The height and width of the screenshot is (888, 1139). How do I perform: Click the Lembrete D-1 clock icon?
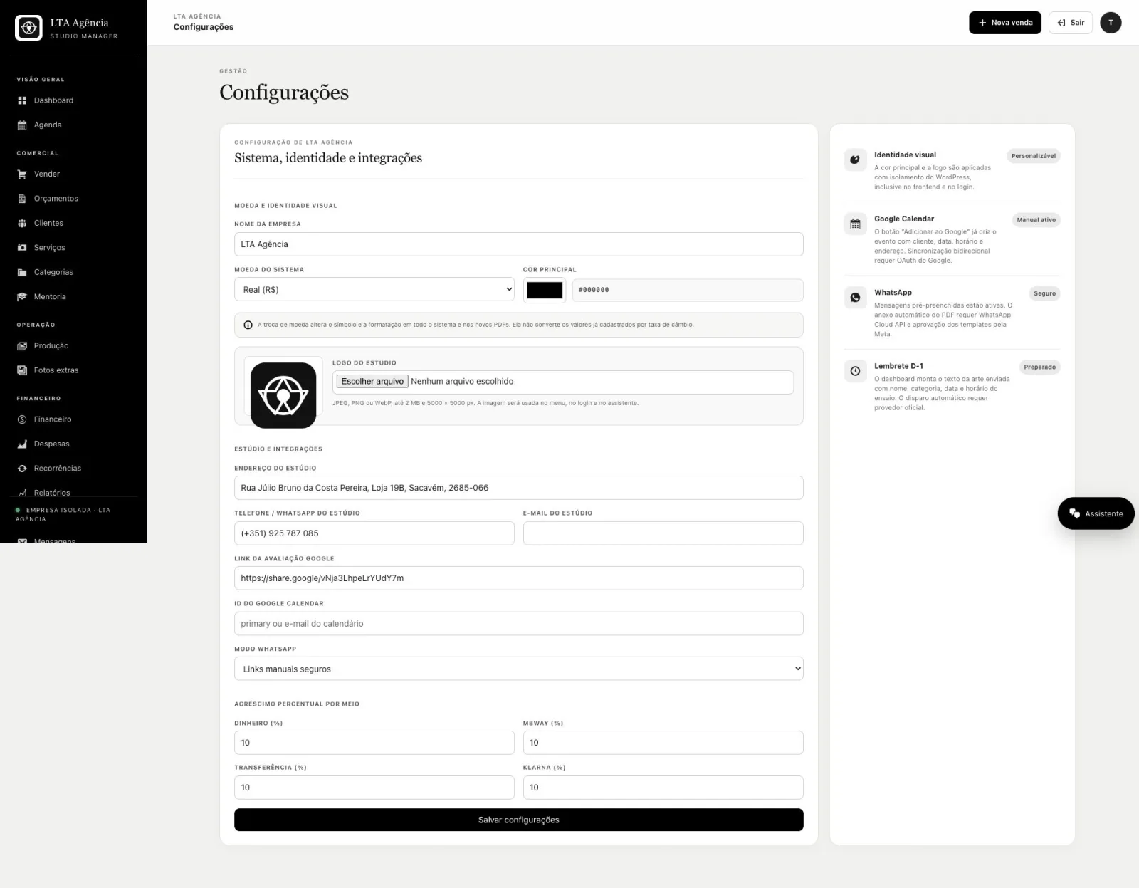pos(855,371)
